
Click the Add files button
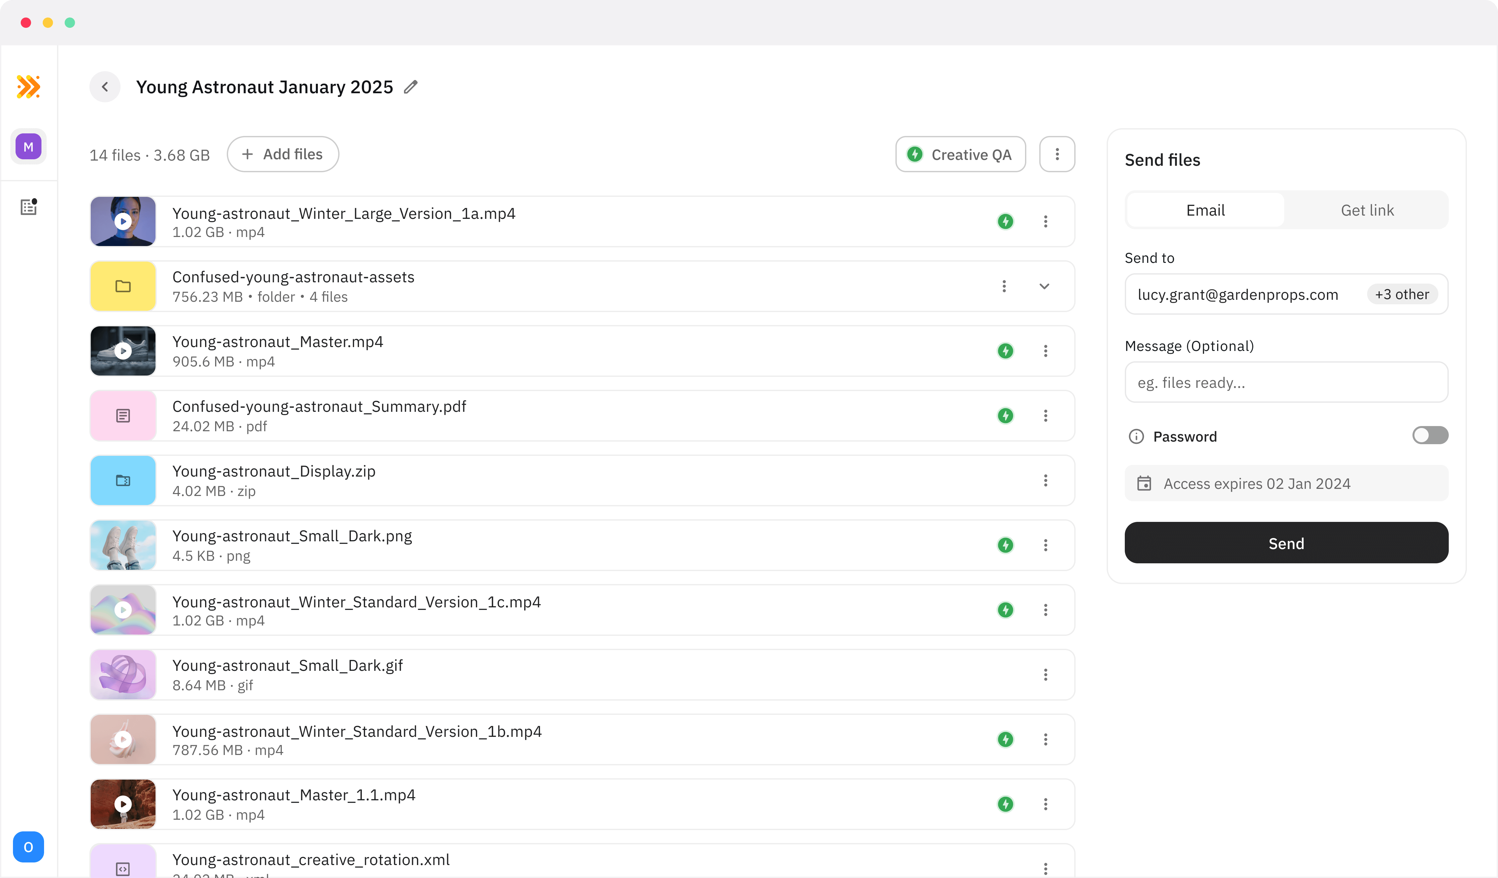(283, 154)
